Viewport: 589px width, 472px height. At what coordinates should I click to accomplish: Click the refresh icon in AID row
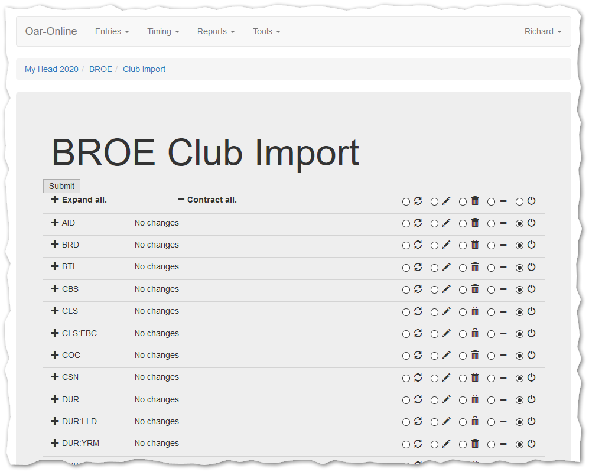click(x=418, y=223)
